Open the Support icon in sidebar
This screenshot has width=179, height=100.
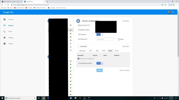coord(4,44)
